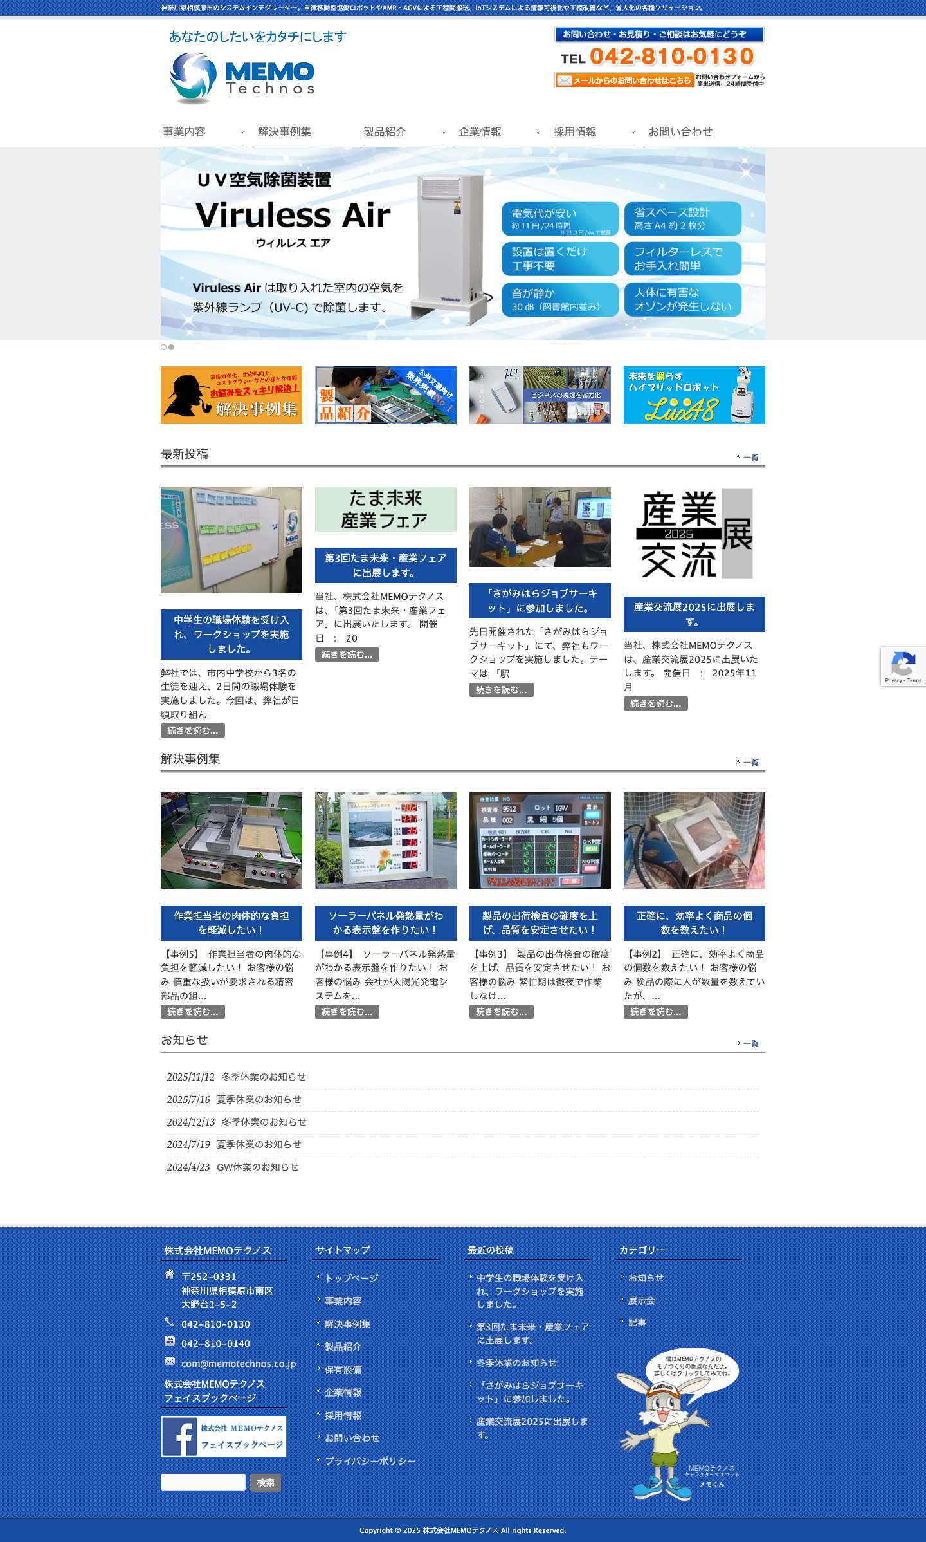
Task: Open トップページ in footer sitemap
Action: tap(351, 1277)
